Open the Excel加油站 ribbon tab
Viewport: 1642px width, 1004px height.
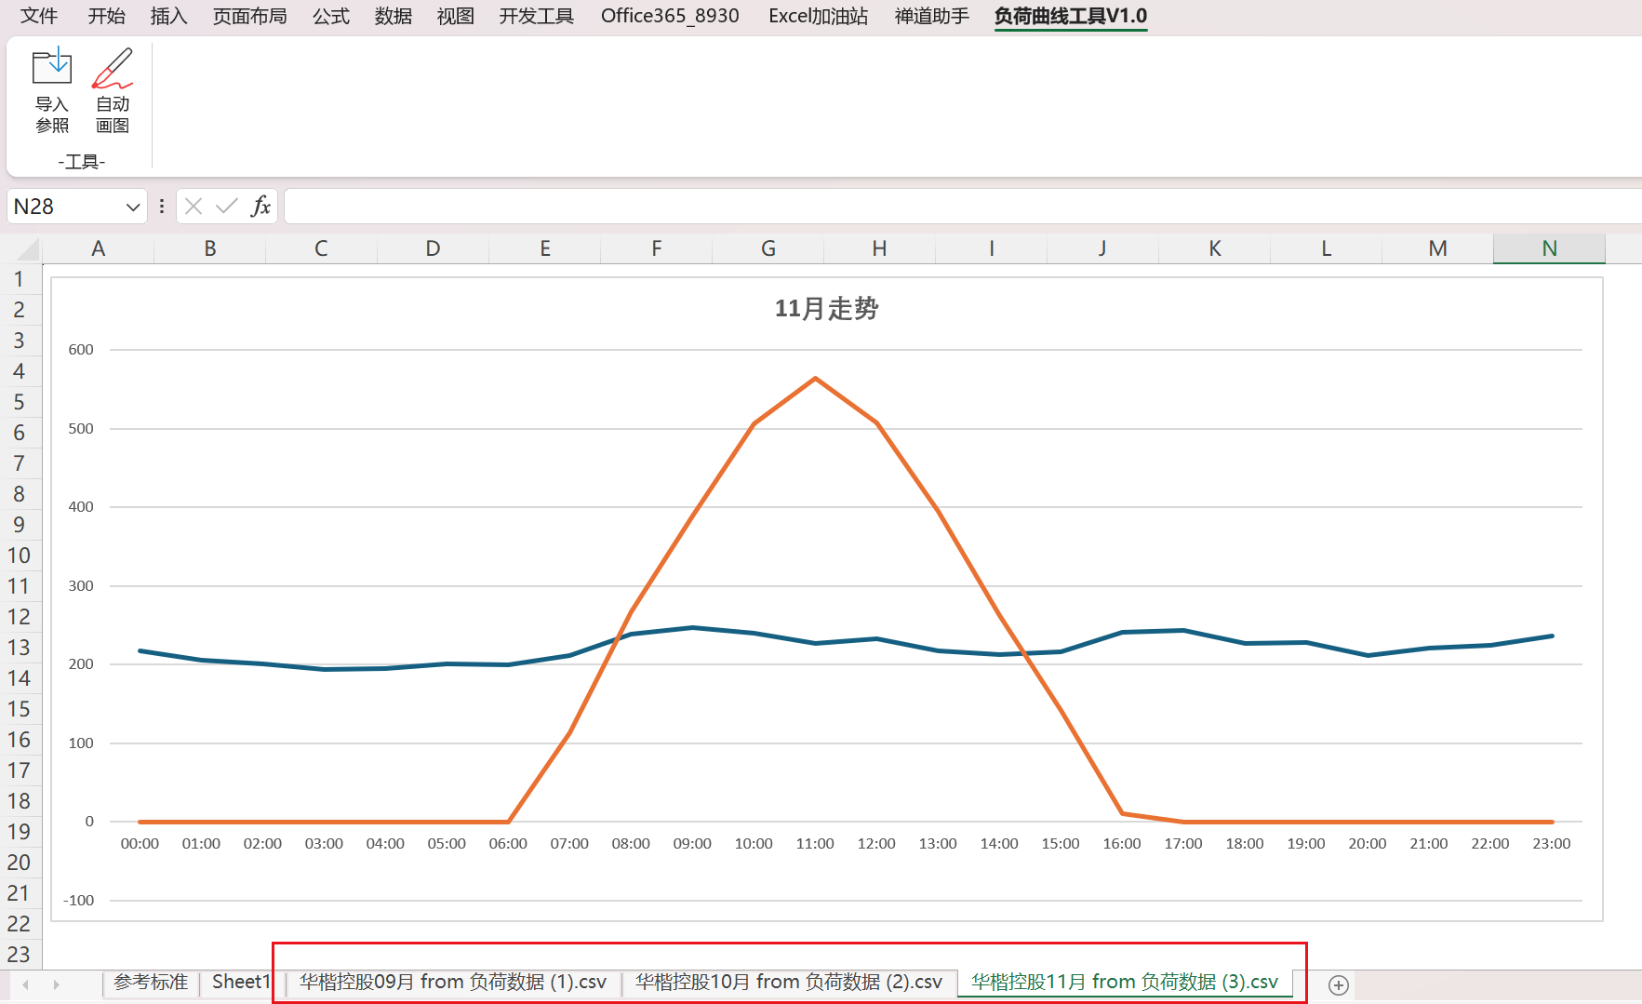coord(818,16)
